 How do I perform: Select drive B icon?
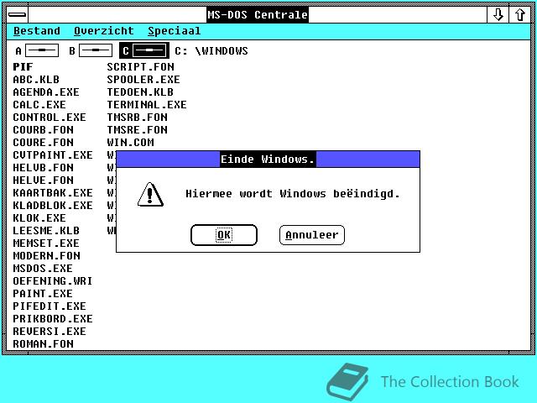(91, 50)
